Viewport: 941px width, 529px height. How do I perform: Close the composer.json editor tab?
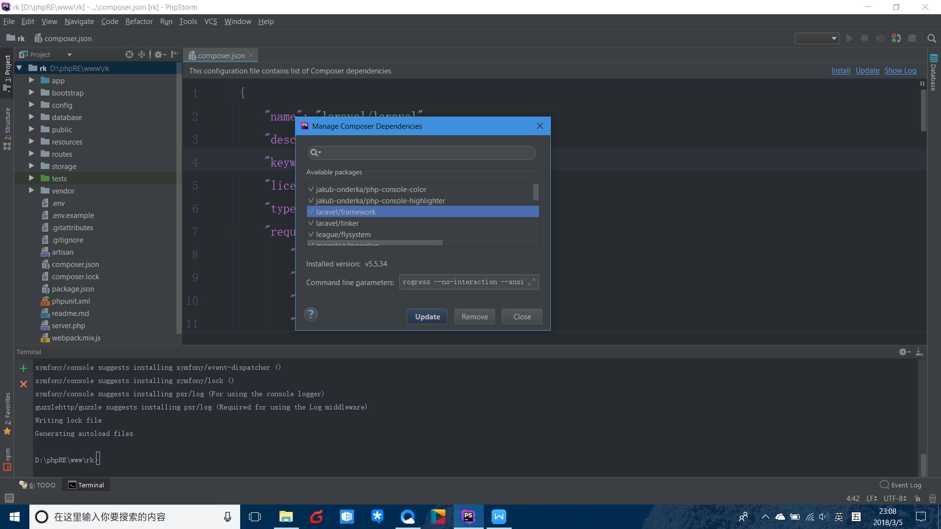tap(251, 56)
